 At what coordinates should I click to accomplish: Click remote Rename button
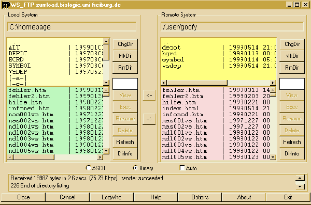click(292, 119)
